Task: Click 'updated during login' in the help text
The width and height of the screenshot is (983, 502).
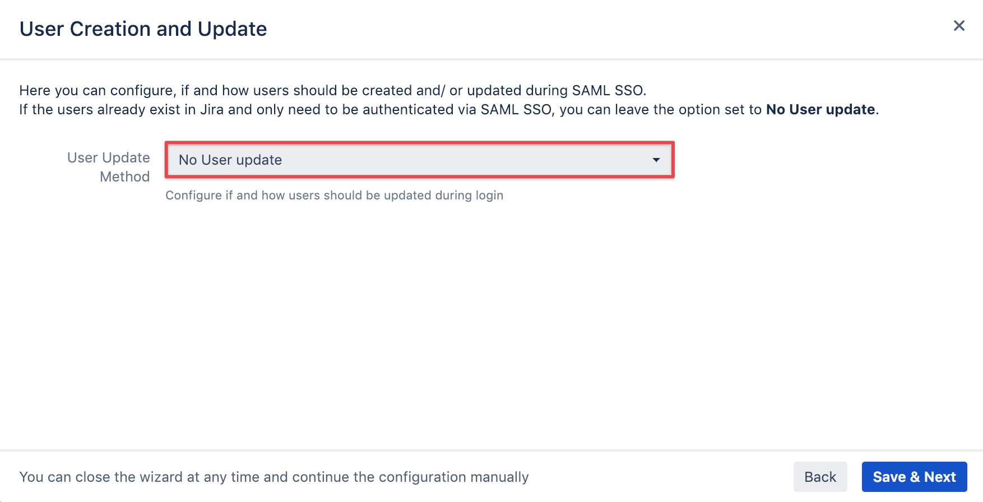Action: tap(443, 196)
